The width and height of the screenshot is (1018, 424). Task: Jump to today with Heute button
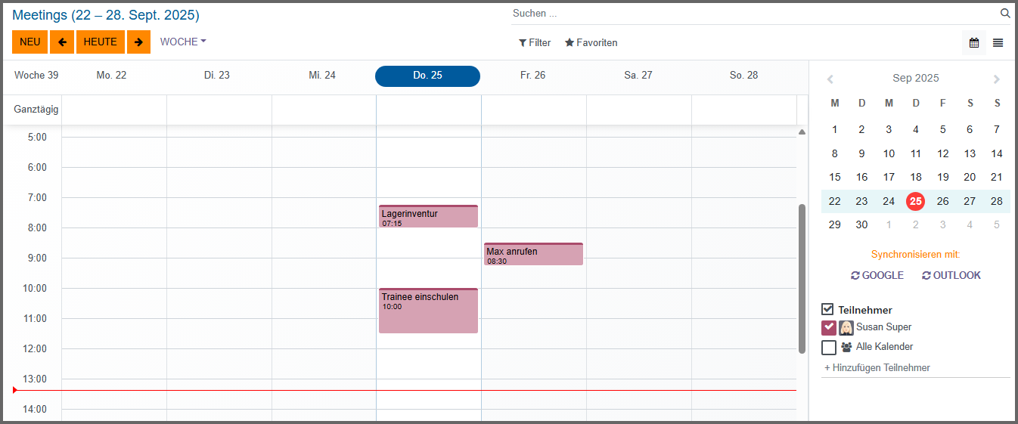tap(100, 42)
